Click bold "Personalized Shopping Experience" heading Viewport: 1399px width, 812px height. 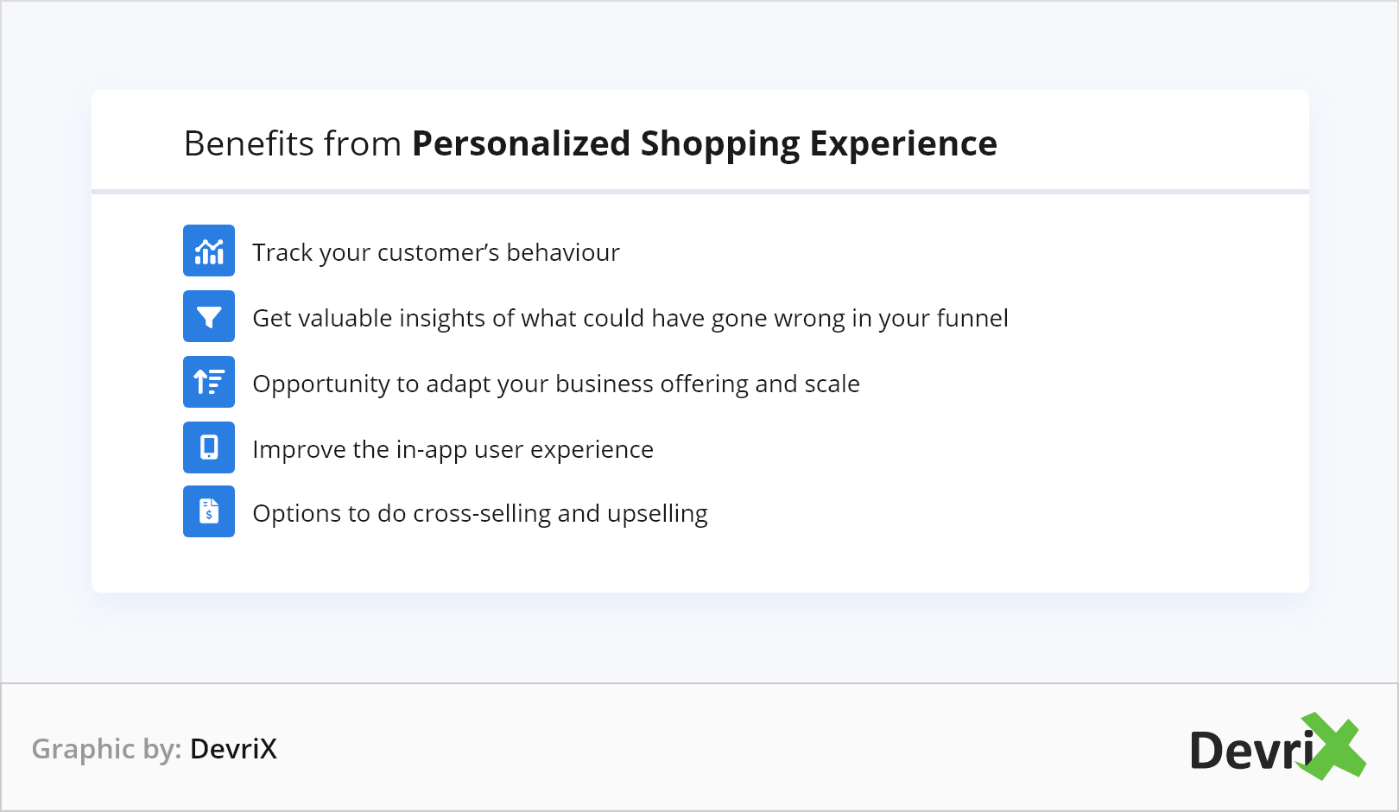(x=704, y=143)
